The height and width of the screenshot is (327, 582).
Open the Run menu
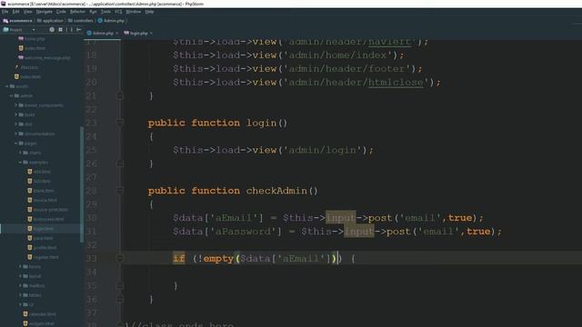(x=93, y=12)
